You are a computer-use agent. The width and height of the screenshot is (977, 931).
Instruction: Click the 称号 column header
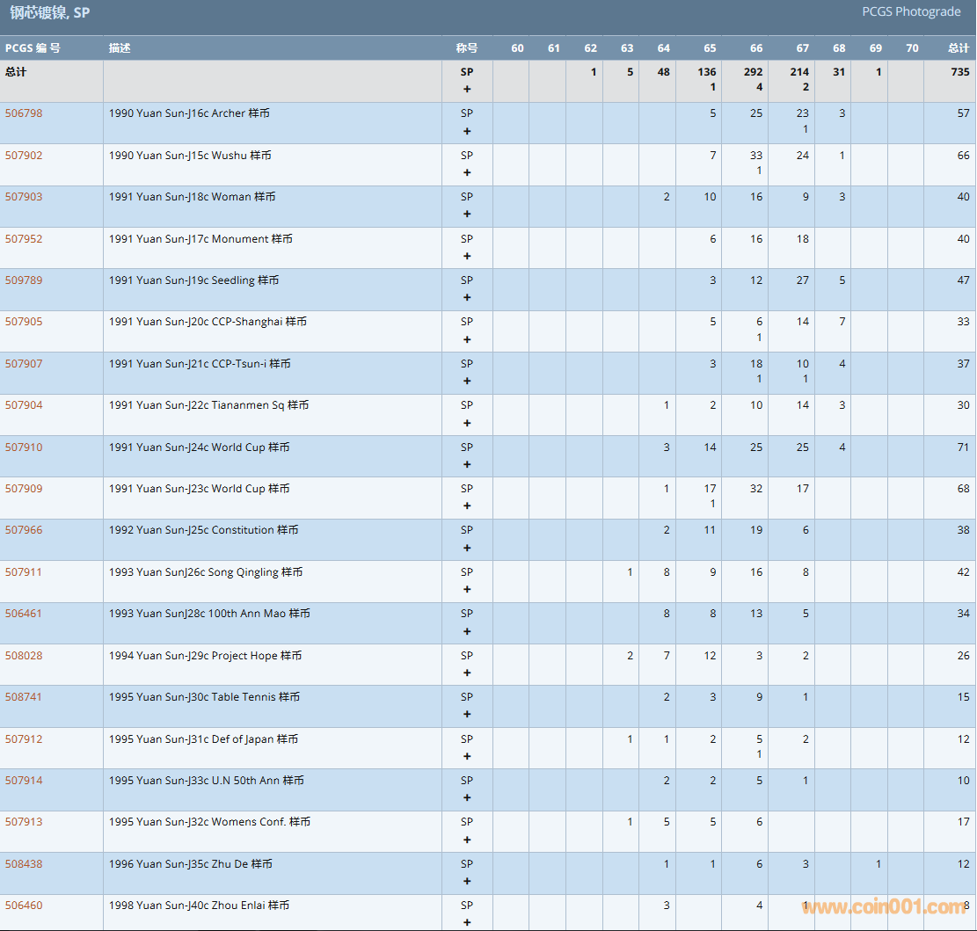pyautogui.click(x=466, y=48)
